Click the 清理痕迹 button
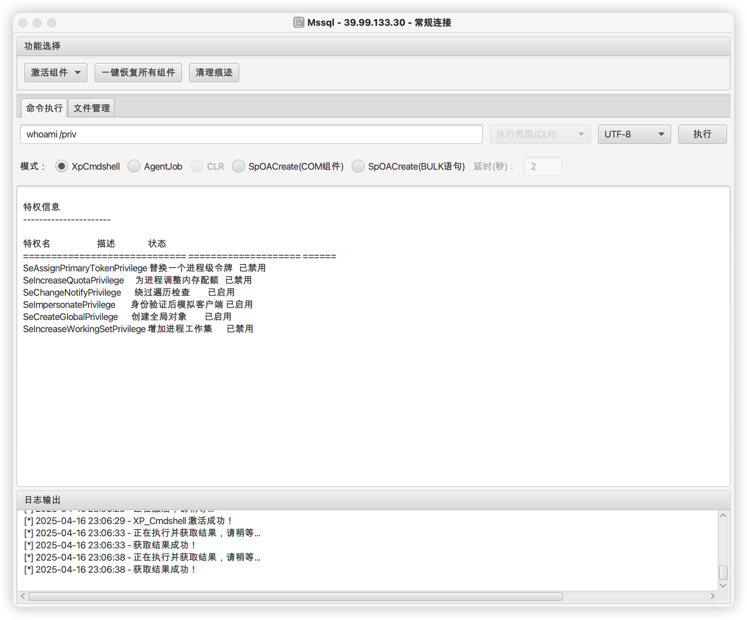The height and width of the screenshot is (620, 747). pos(214,73)
